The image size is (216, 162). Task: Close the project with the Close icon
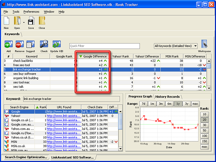pyautogui.click(x=42, y=21)
